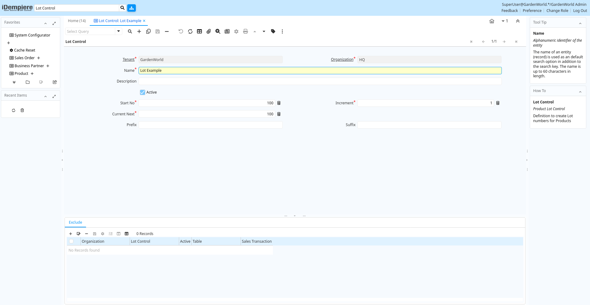The height and width of the screenshot is (305, 590).
Task: Open Sales Order from Favorites
Action: click(25, 58)
